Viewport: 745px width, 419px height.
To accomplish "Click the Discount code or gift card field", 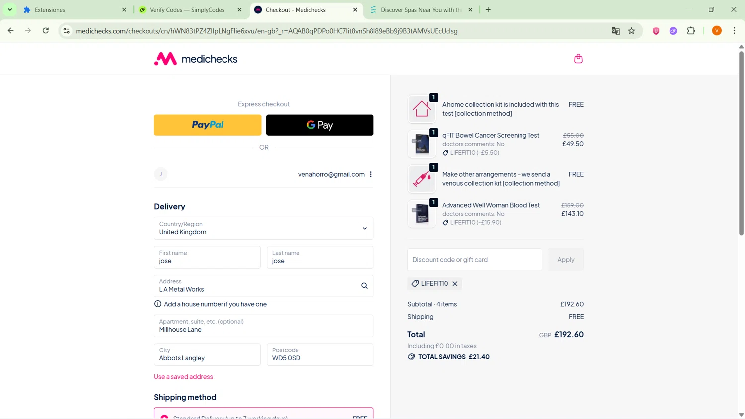I will point(475,260).
